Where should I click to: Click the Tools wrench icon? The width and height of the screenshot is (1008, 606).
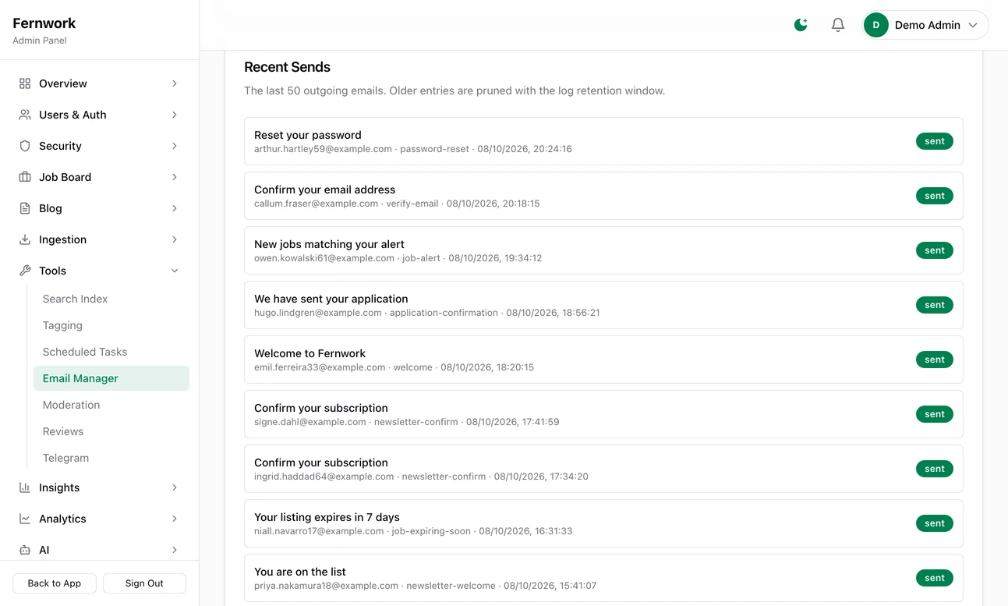point(25,271)
